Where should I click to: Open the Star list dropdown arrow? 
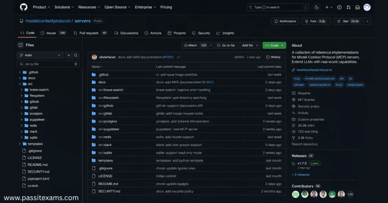point(368,21)
